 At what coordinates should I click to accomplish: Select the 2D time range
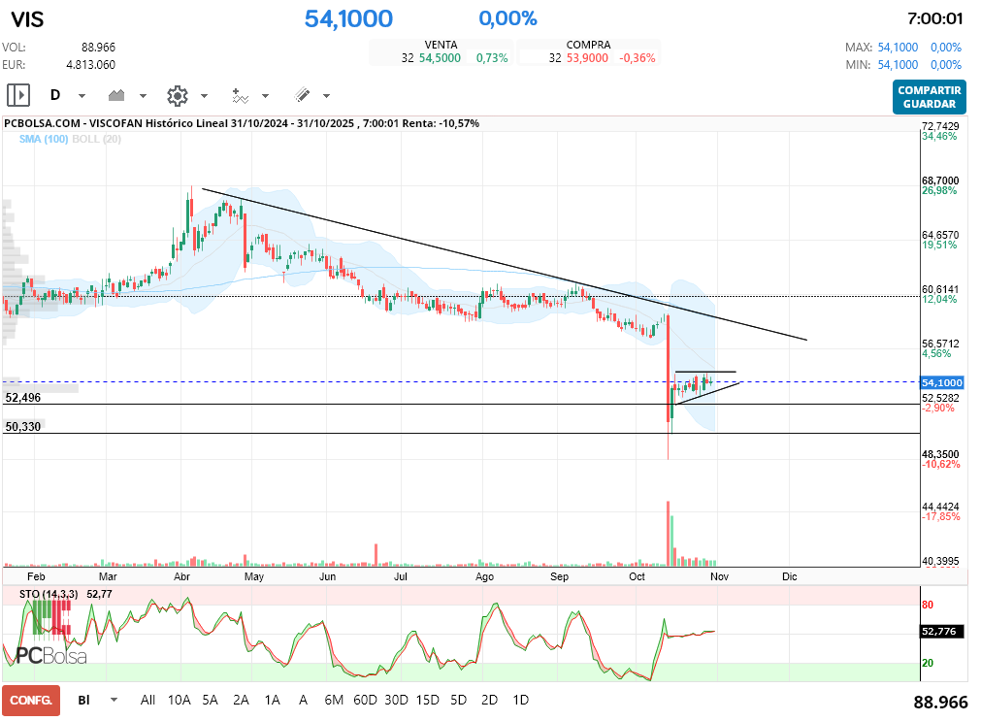tap(489, 700)
